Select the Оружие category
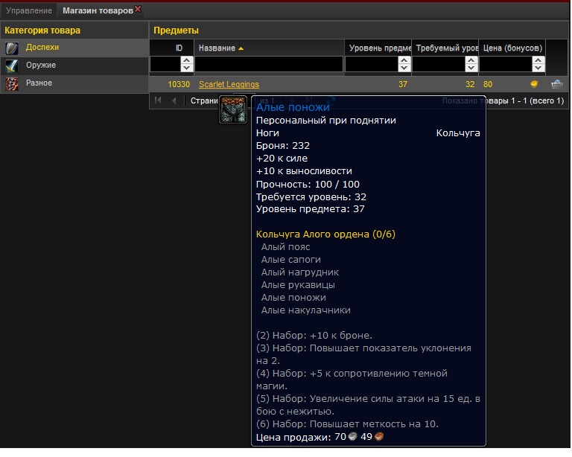The width and height of the screenshot is (572, 457). [41, 65]
